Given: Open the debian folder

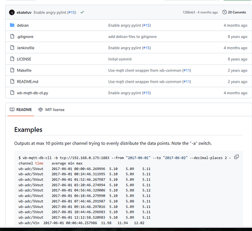Looking at the screenshot, I should pos(23,25).
